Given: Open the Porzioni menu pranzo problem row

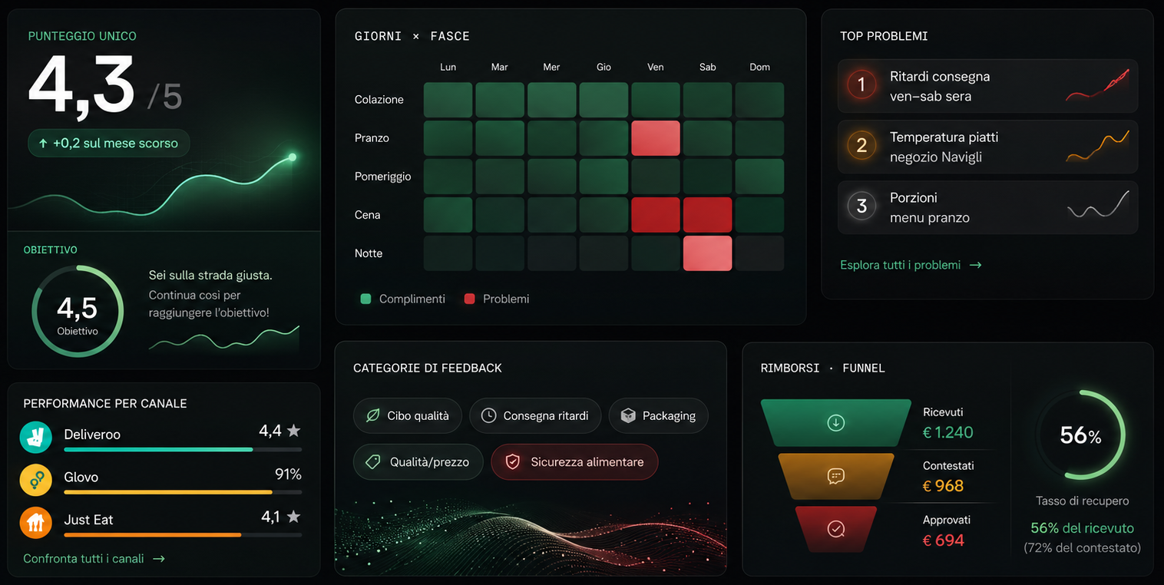Looking at the screenshot, I should pos(987,207).
